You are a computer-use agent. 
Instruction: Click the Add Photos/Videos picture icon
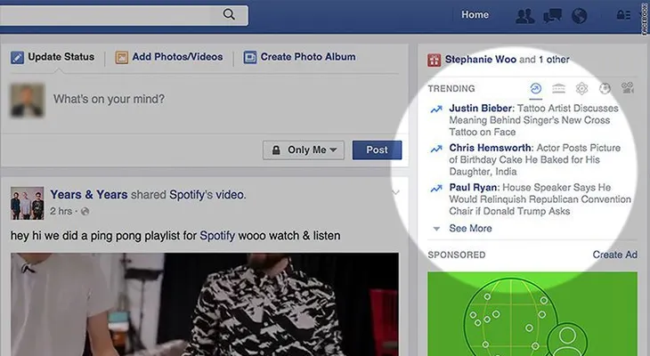[x=121, y=57]
